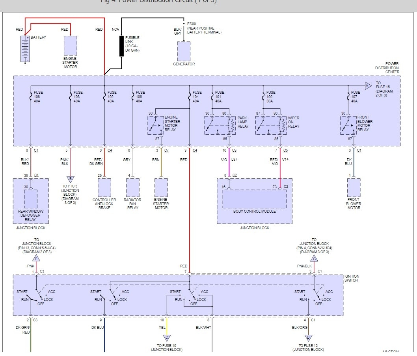
Task: Select the black fusible link component
Action: tap(122, 45)
